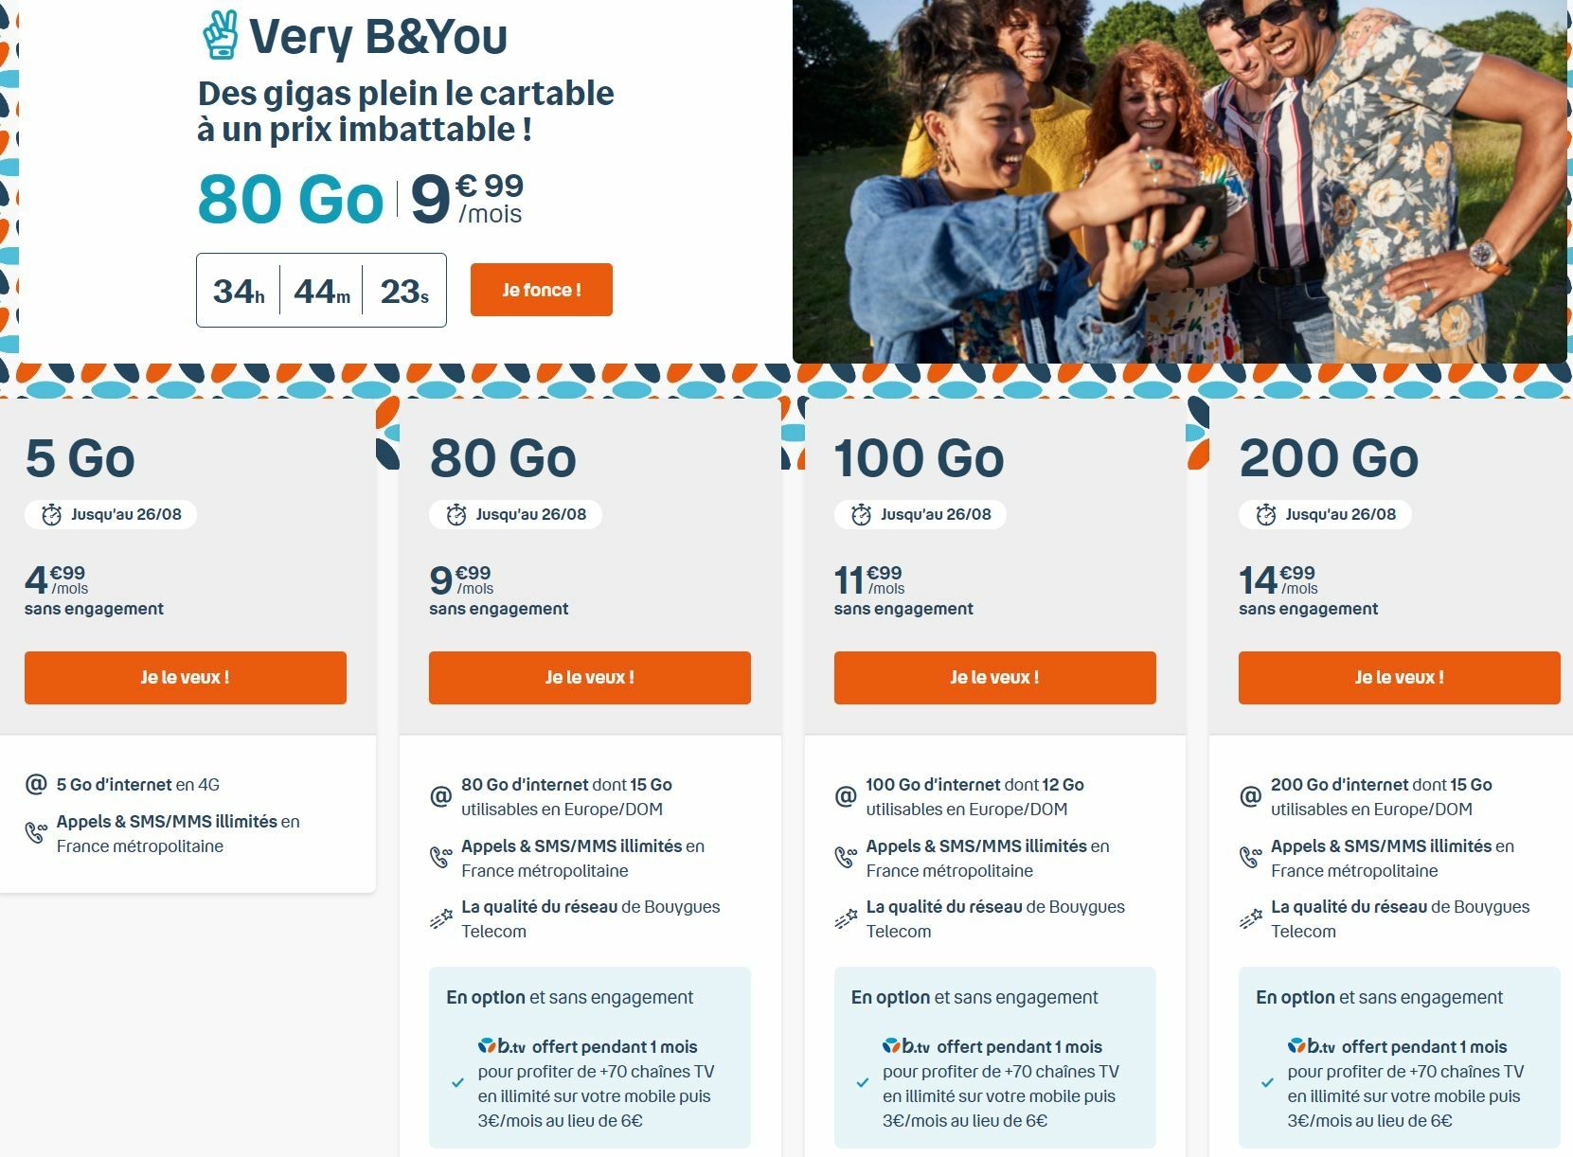Click 'Je le veux !' for the 200 Go plan
The height and width of the screenshot is (1157, 1573).
[1400, 678]
